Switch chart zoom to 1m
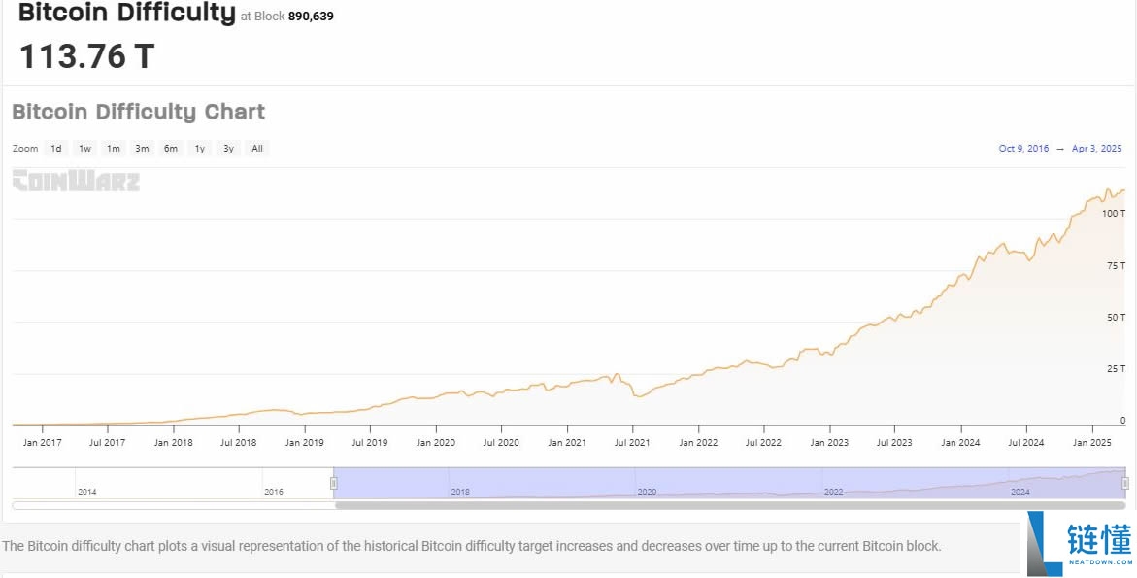 point(114,149)
